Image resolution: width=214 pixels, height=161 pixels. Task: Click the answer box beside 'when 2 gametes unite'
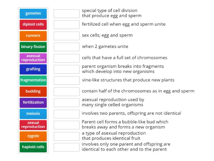point(66,47)
